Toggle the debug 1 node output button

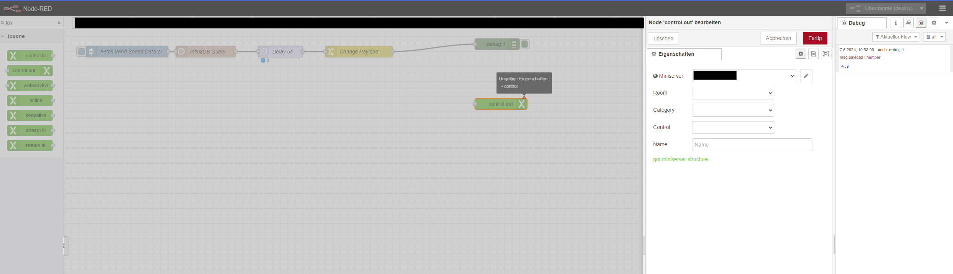[x=525, y=44]
